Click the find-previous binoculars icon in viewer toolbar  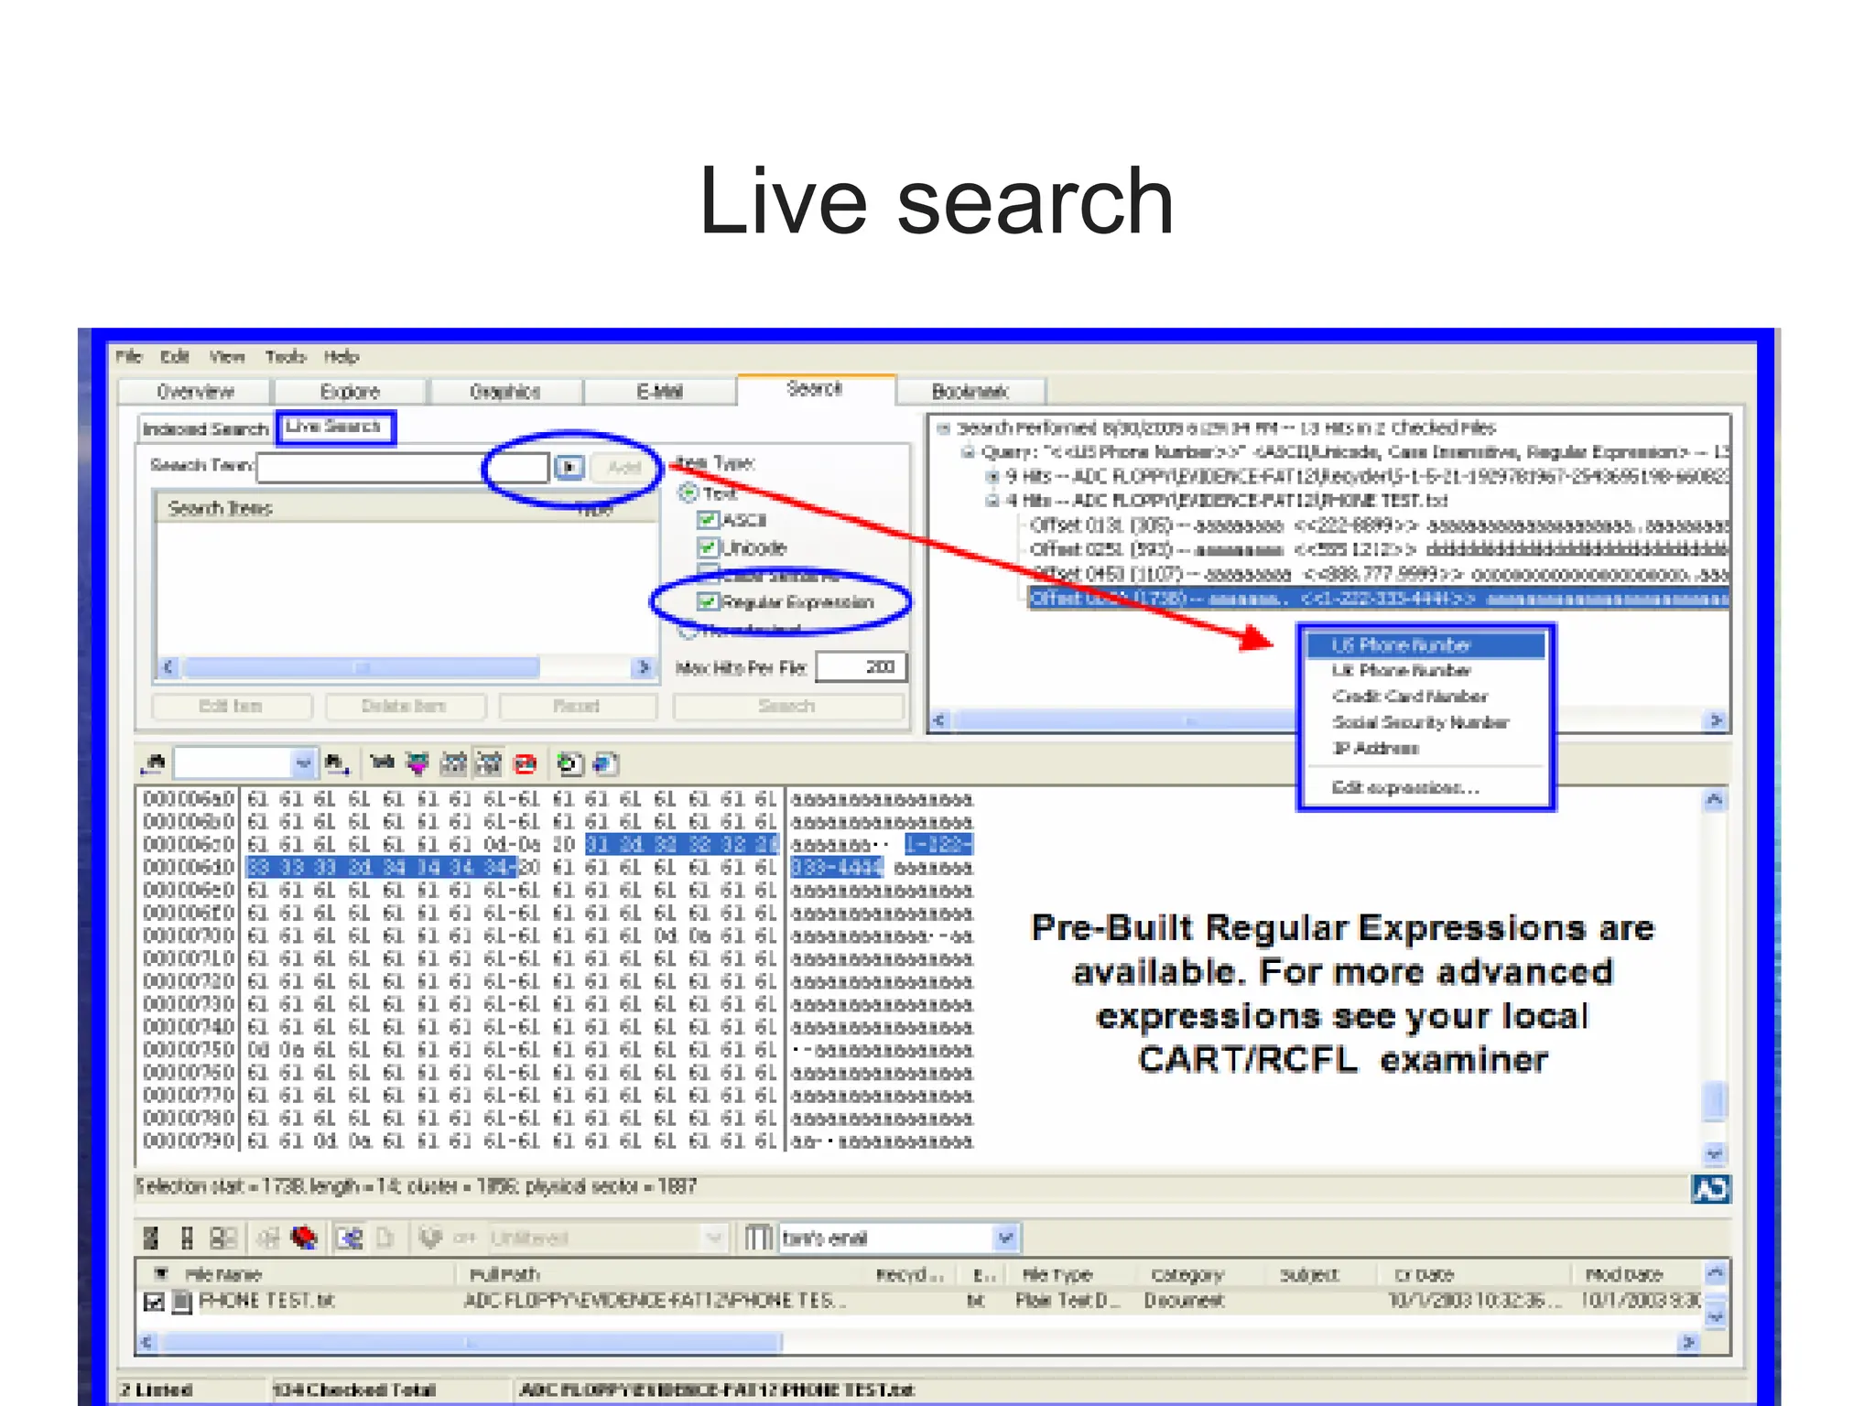click(155, 762)
